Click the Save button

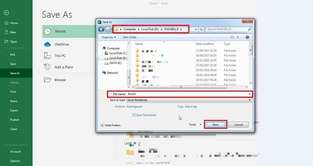[215, 125]
